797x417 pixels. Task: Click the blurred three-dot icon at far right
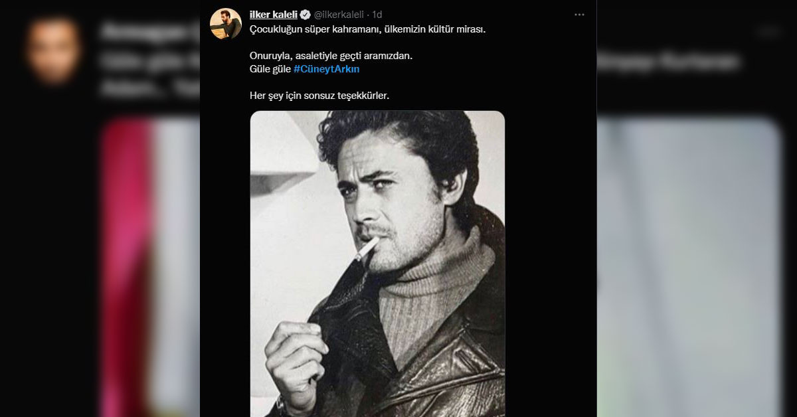tap(770, 32)
